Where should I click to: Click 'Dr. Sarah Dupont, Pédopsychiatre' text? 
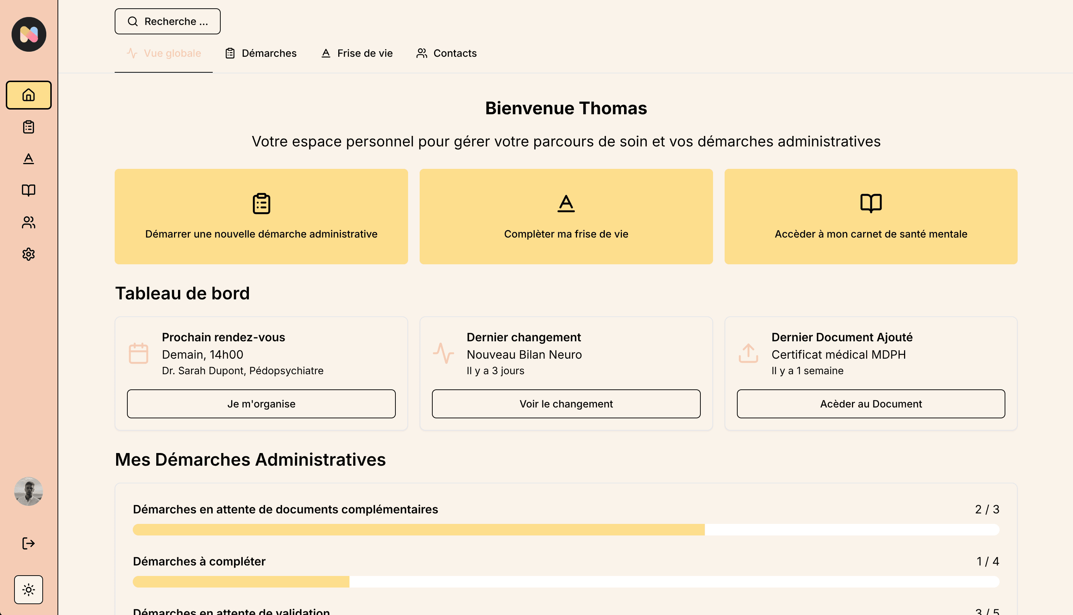point(243,371)
